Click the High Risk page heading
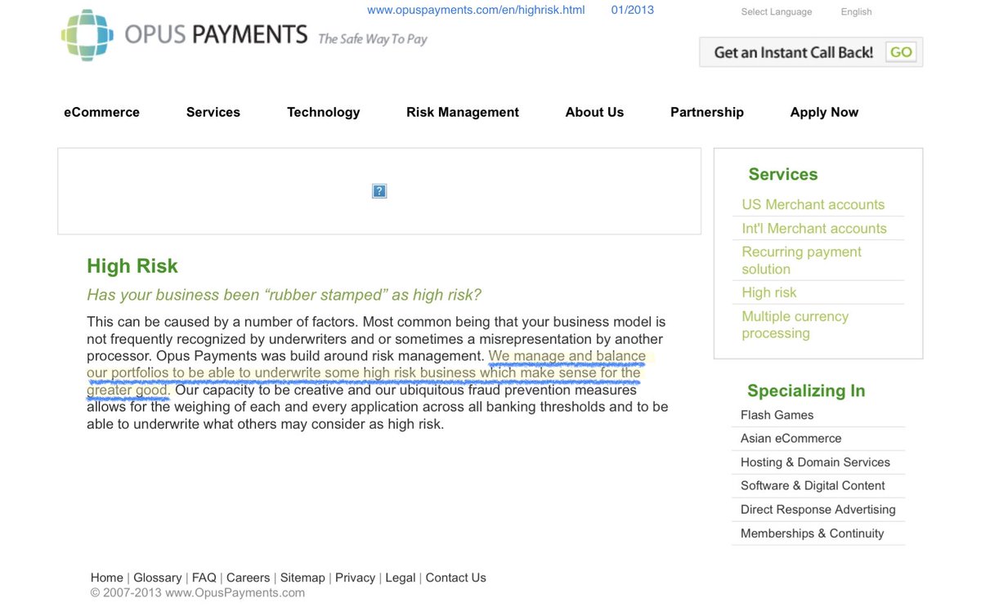 (132, 266)
